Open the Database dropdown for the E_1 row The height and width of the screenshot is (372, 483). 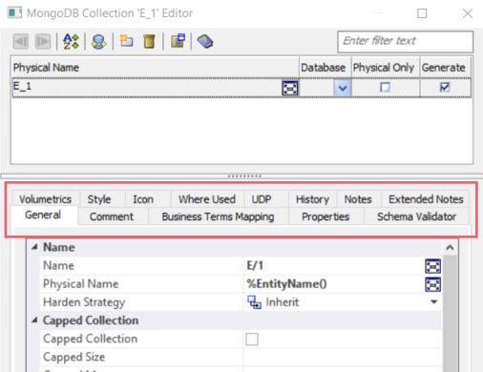pyautogui.click(x=343, y=88)
